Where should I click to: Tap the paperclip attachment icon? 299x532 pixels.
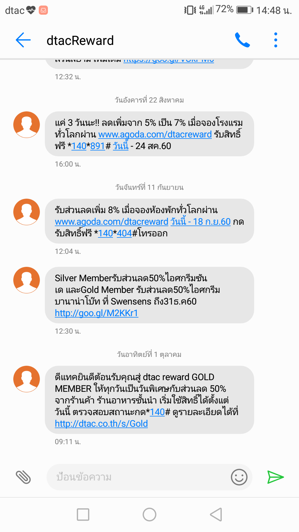(x=23, y=477)
